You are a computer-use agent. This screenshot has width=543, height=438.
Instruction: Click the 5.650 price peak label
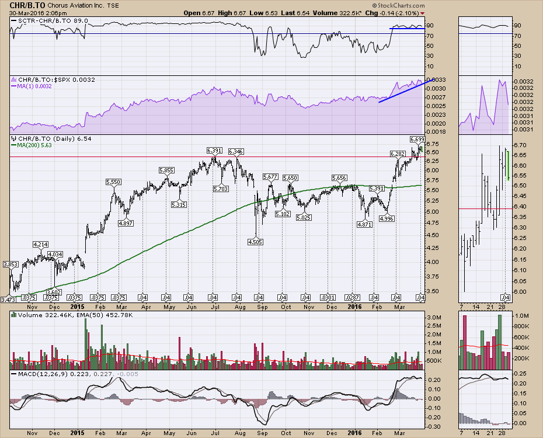coord(290,178)
